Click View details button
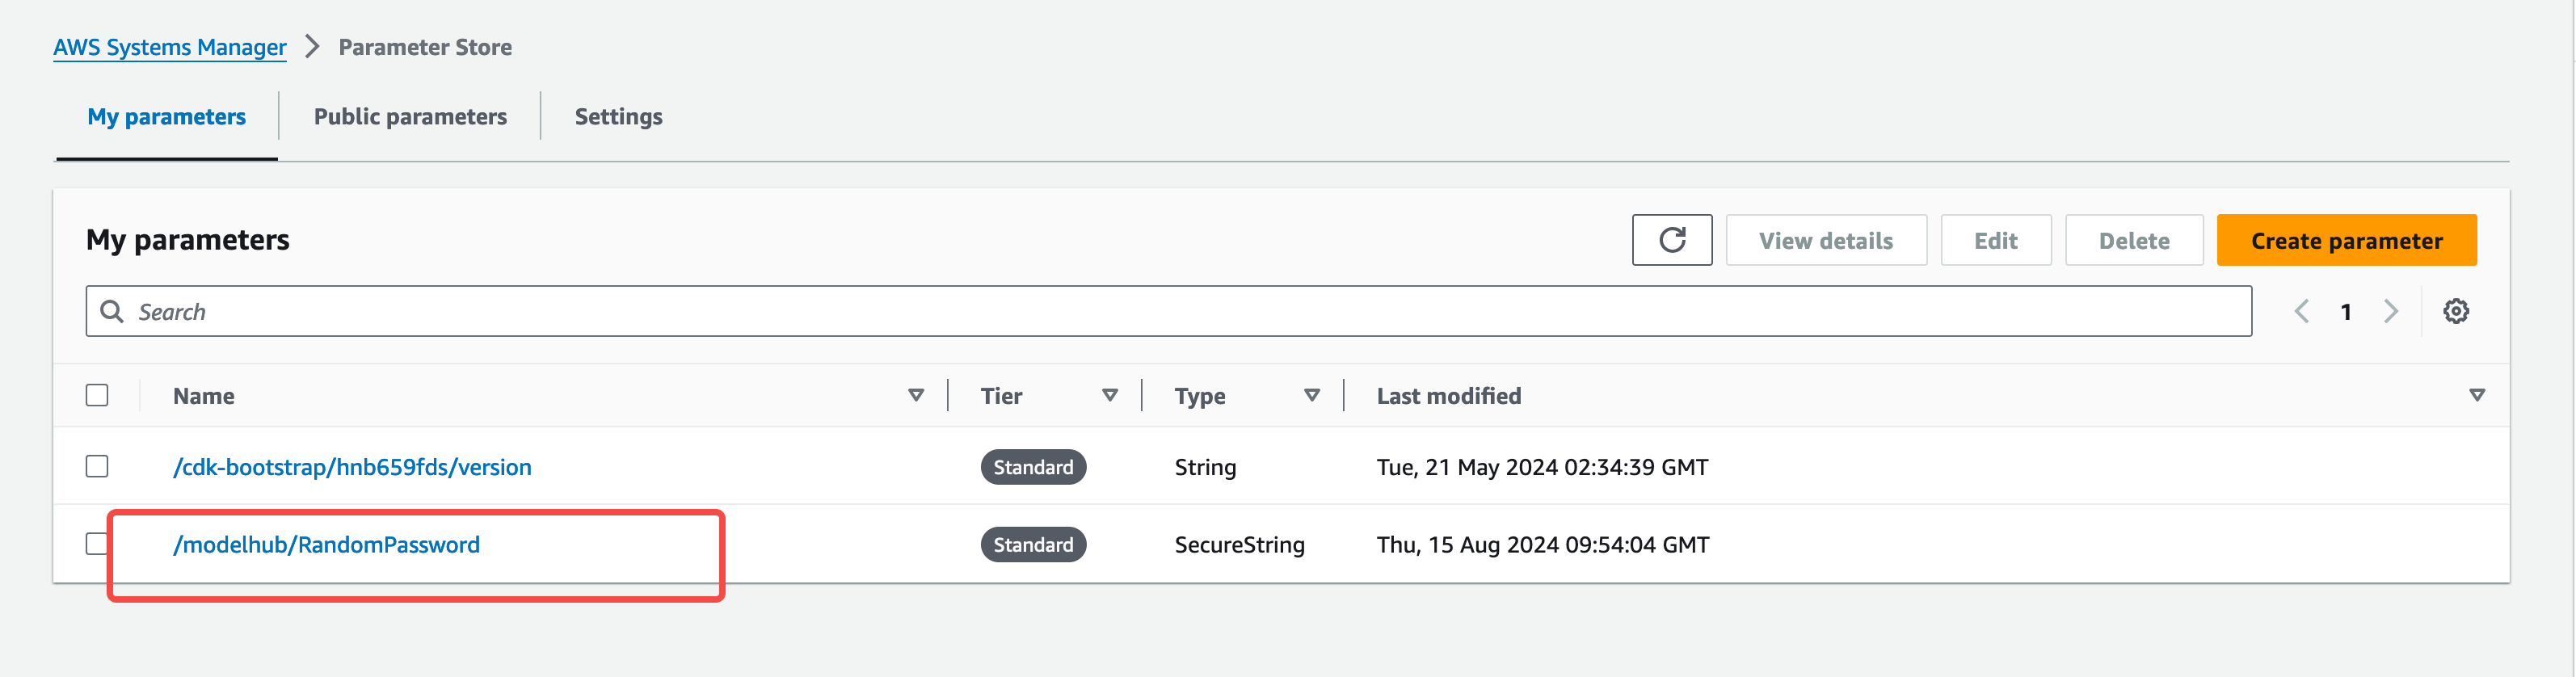Image resolution: width=2576 pixels, height=677 pixels. 1825,240
